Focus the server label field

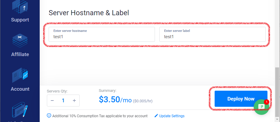[213, 34]
